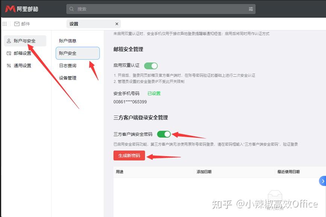Click the blue side arrow button

pyautogui.click(x=323, y=181)
